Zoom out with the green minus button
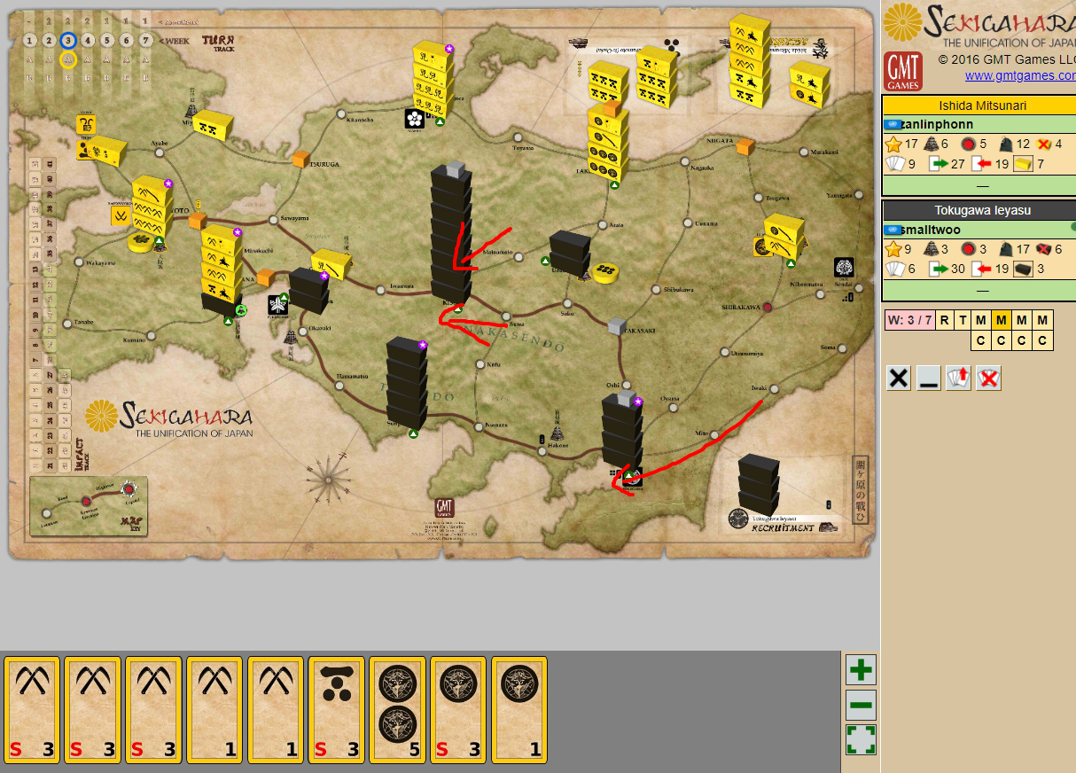1076x773 pixels. 861,706
